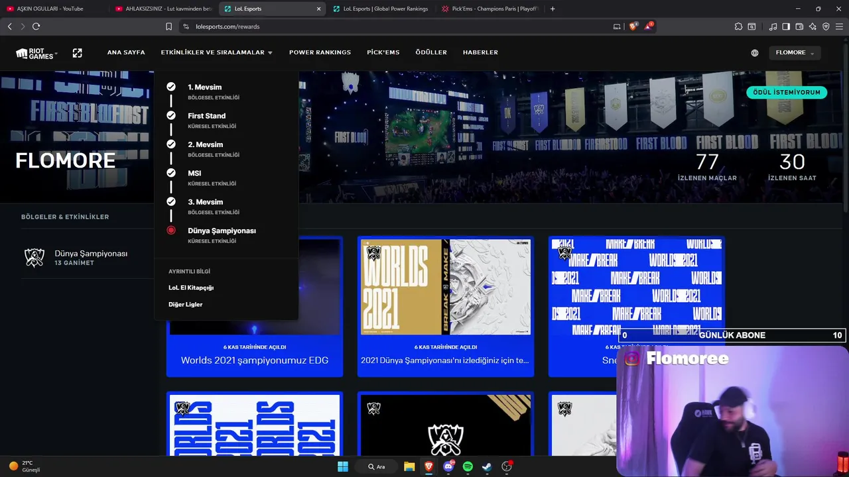The image size is (849, 477).
Task: Open the FLOMORE account dropdown
Action: [x=795, y=52]
